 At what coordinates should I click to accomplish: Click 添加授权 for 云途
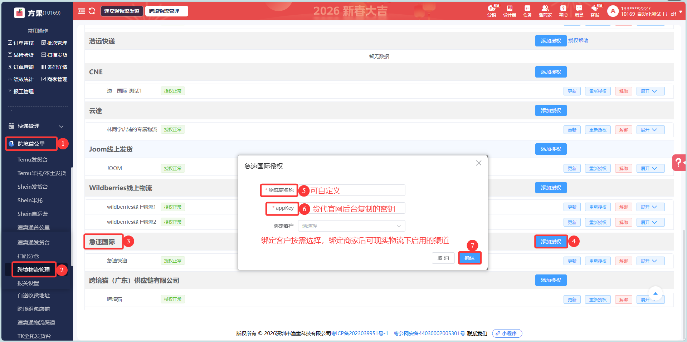point(551,110)
